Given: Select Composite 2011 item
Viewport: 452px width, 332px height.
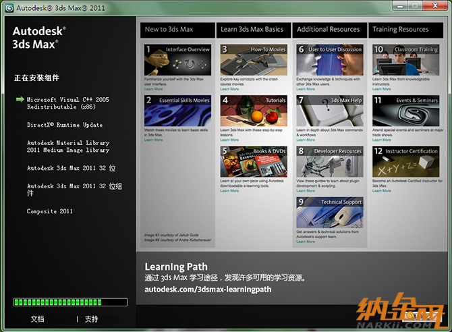Looking at the screenshot, I should click(x=49, y=211).
